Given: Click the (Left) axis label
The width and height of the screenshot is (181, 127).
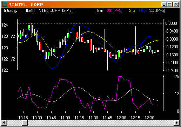Looking at the screenshot, I should tap(30, 10).
